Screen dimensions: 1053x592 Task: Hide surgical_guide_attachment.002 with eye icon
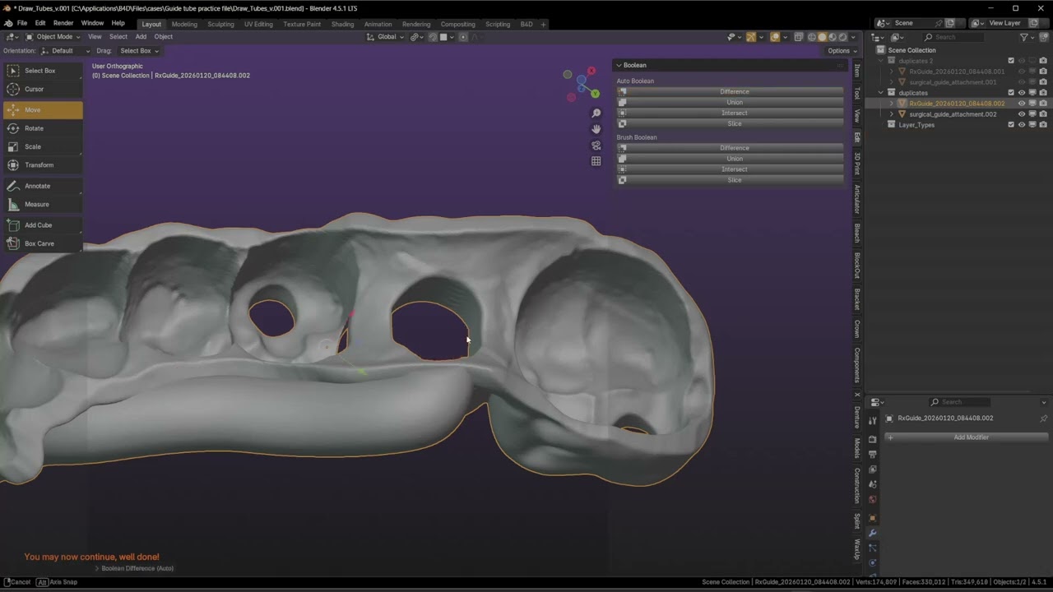point(1022,114)
